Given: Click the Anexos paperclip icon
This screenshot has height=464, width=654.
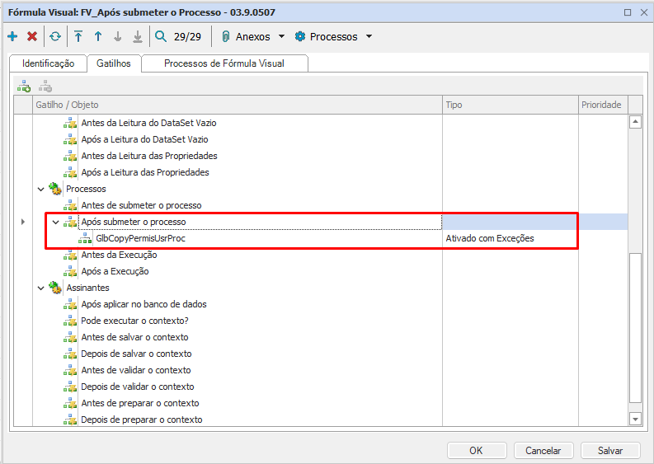Looking at the screenshot, I should [x=226, y=37].
